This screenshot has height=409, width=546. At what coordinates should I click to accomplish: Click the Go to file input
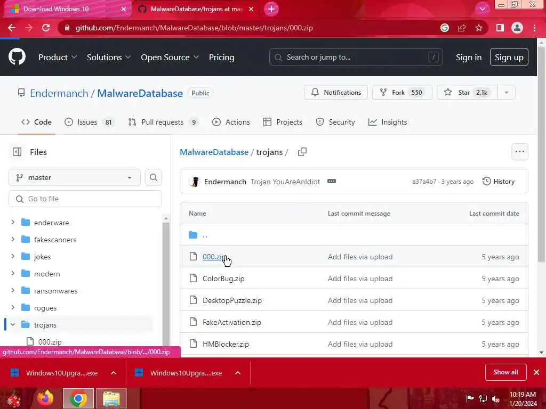[85, 199]
